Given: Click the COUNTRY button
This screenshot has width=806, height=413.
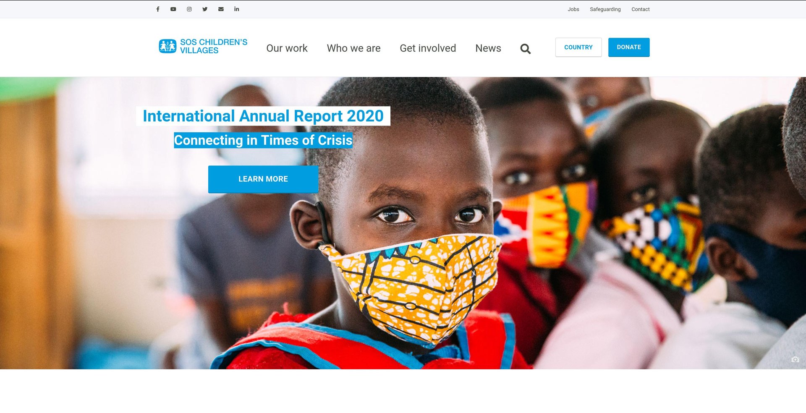Looking at the screenshot, I should (x=578, y=47).
